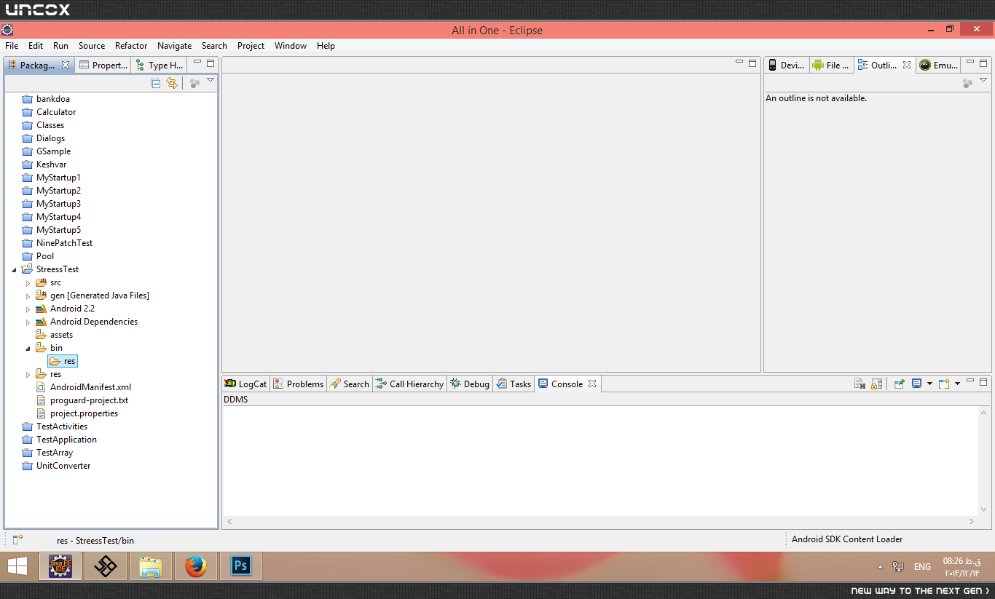Click the Console vertical scrollbar down arrow
This screenshot has width=995, height=599.
[984, 510]
